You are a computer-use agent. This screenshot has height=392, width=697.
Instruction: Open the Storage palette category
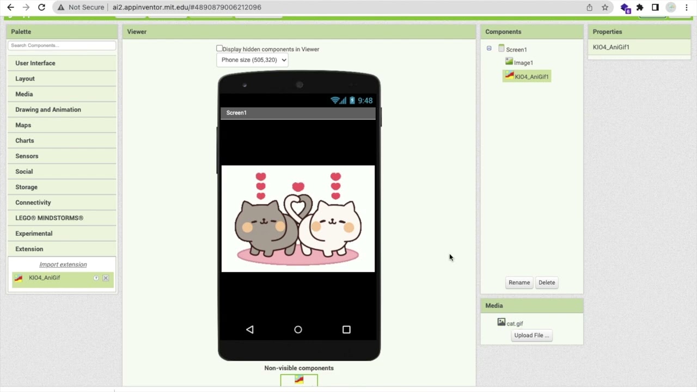point(62,187)
